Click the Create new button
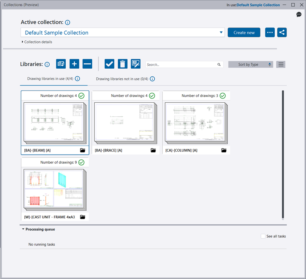This screenshot has width=306, height=279. (x=244, y=32)
